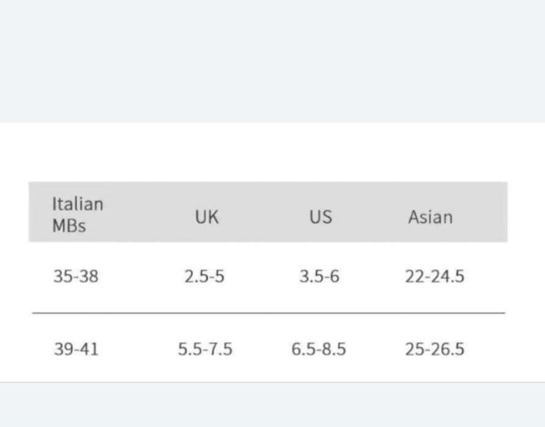The height and width of the screenshot is (427, 545).
Task: Select the UK size 5.5-7.5 cell
Action: pyautogui.click(x=205, y=349)
